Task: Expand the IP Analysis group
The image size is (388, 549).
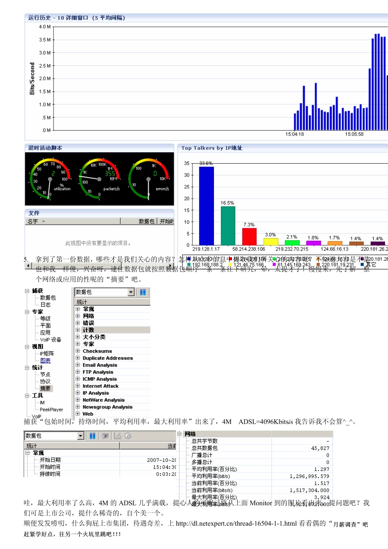Action: 78,393
